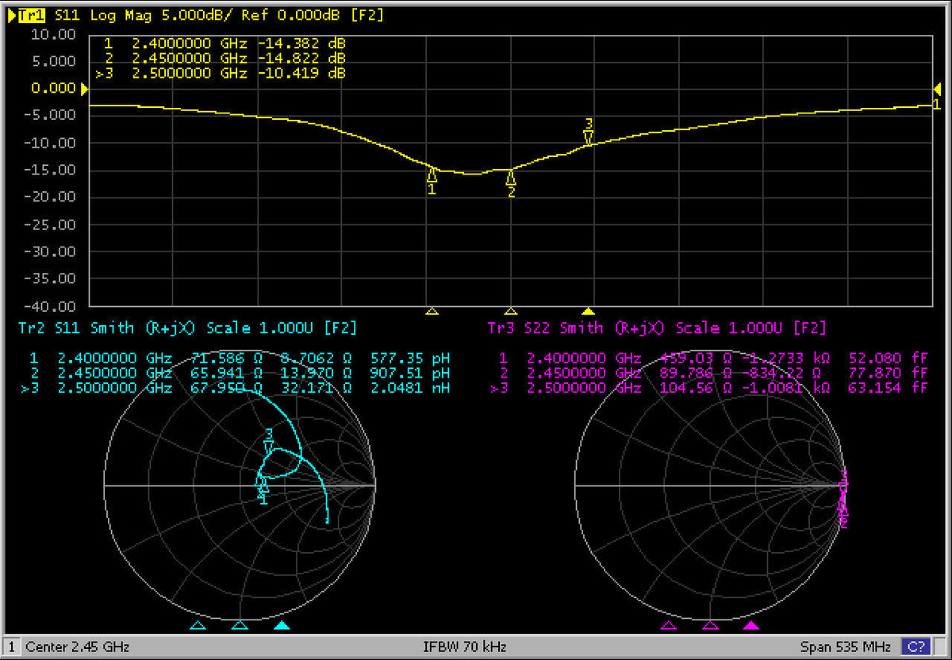
Task: Click the Tr3 marker 1 readout 52.080 fF
Action: 889,358
